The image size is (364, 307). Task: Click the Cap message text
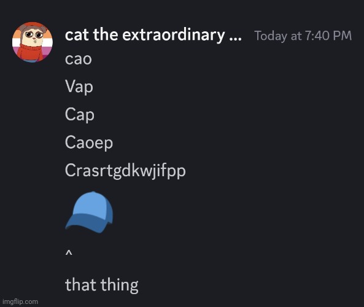pyautogui.click(x=80, y=115)
